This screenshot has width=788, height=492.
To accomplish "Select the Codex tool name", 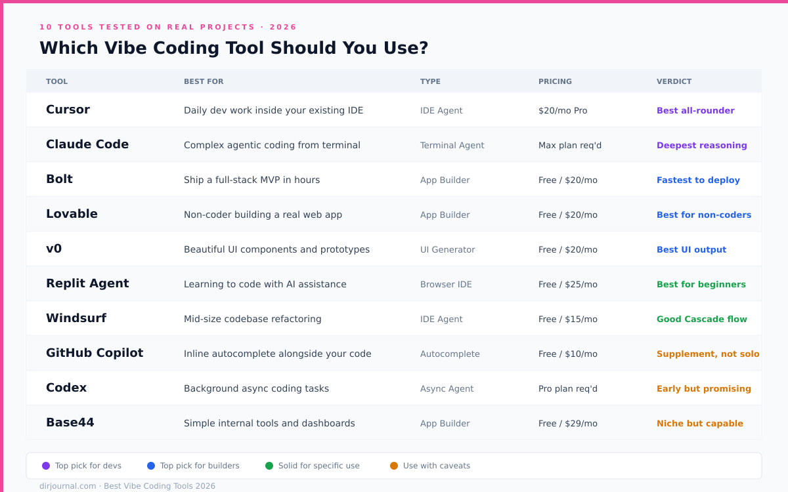I will click(66, 388).
